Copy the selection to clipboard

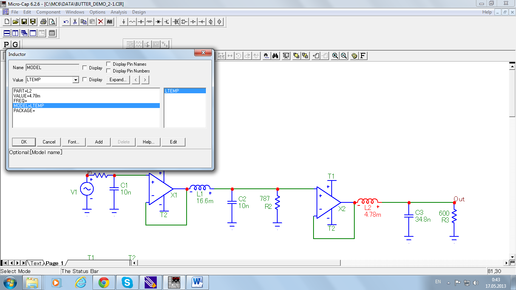pos(83,22)
